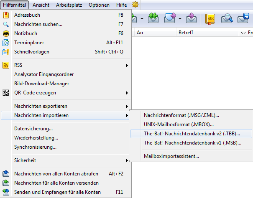Viewport: 253px width, 198px height.
Task: Import The-Bat!-Nachrichtendatenbank v1 (.MSB)...
Action: [191, 143]
